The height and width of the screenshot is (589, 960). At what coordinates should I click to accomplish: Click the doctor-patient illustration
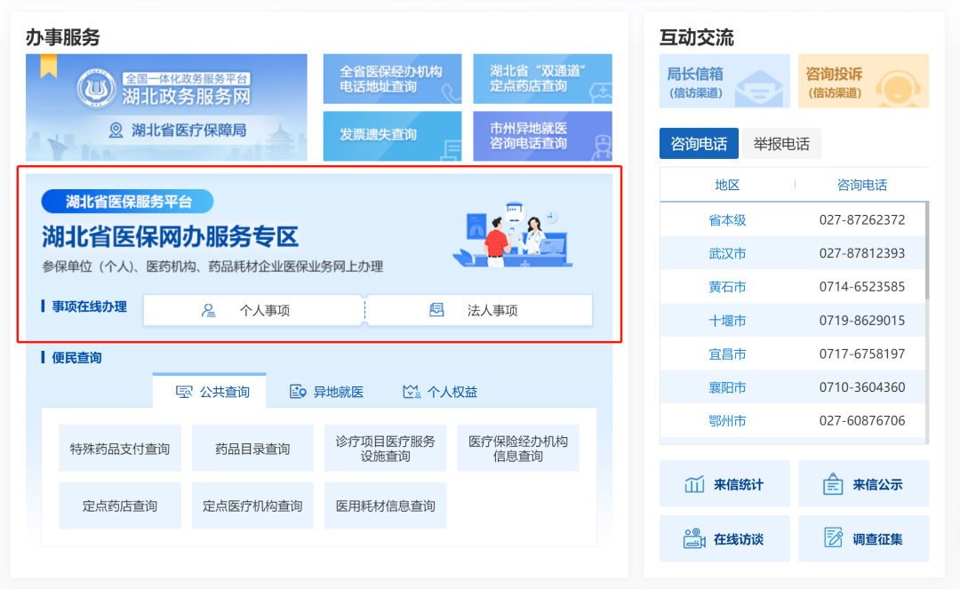coord(513,235)
